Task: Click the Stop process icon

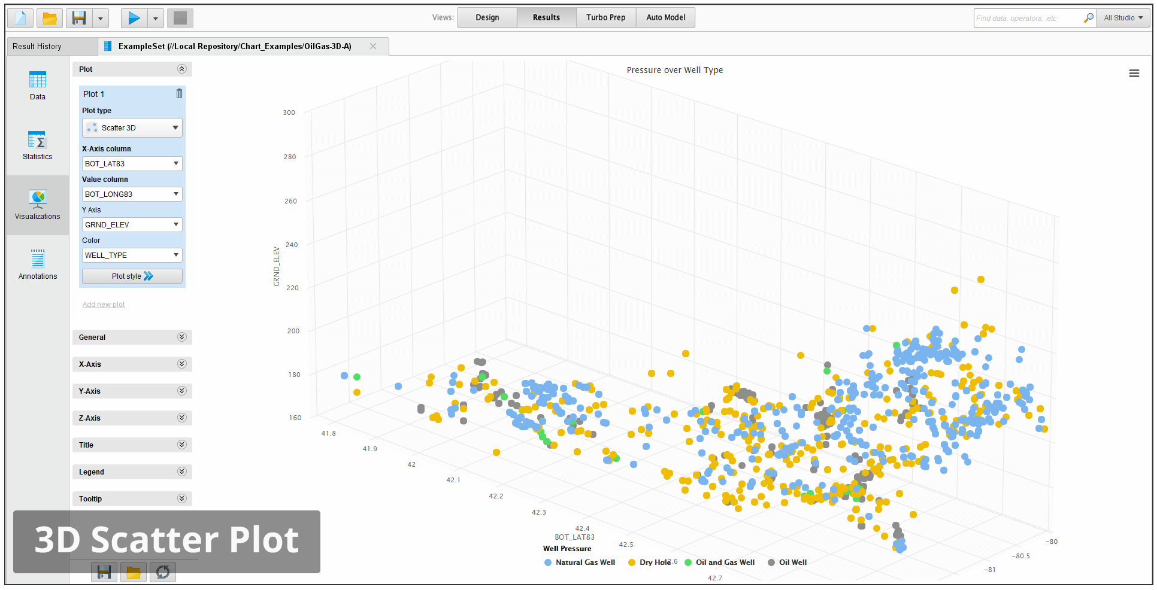Action: coord(180,18)
